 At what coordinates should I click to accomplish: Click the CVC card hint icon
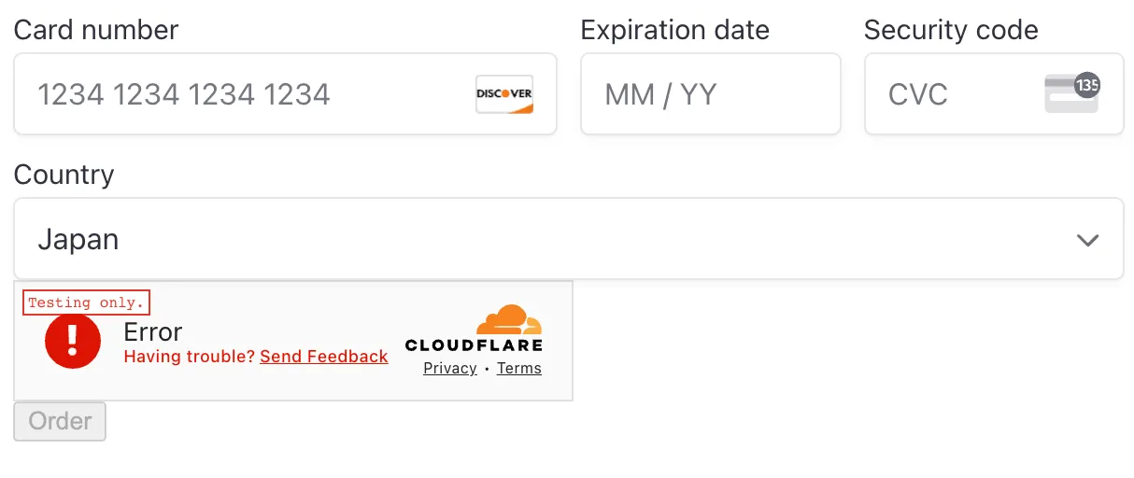[1071, 94]
